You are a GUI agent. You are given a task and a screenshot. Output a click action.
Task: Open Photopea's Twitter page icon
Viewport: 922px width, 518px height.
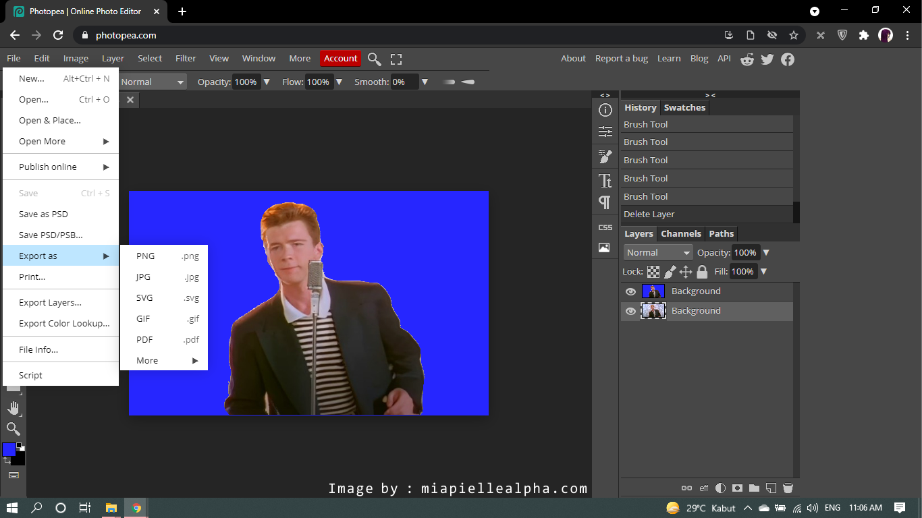pyautogui.click(x=767, y=59)
